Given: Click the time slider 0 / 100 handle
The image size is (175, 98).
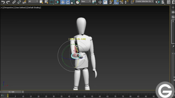Looking at the screenshot, I should 11,92.
